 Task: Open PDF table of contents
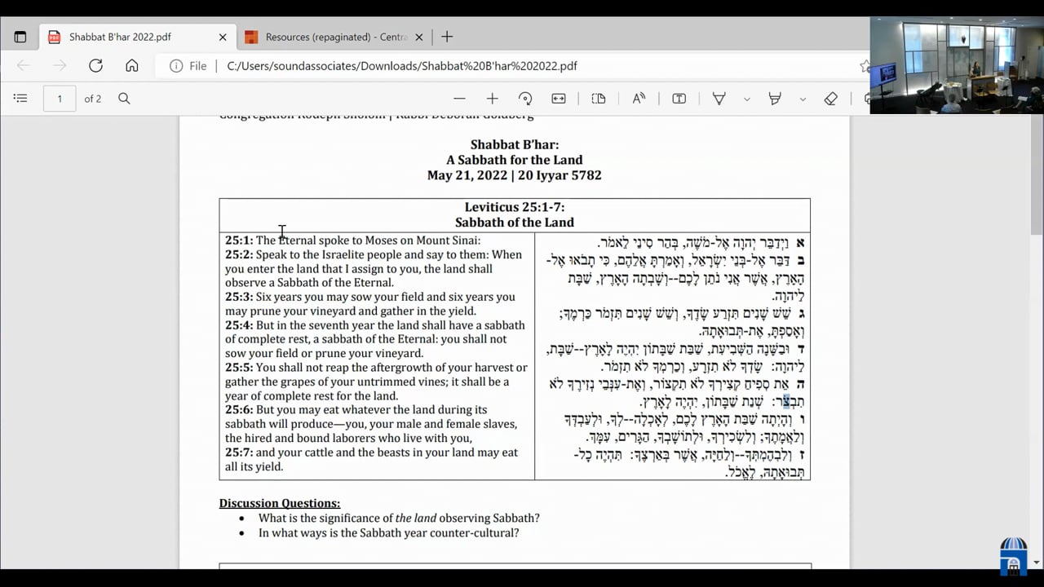(20, 99)
